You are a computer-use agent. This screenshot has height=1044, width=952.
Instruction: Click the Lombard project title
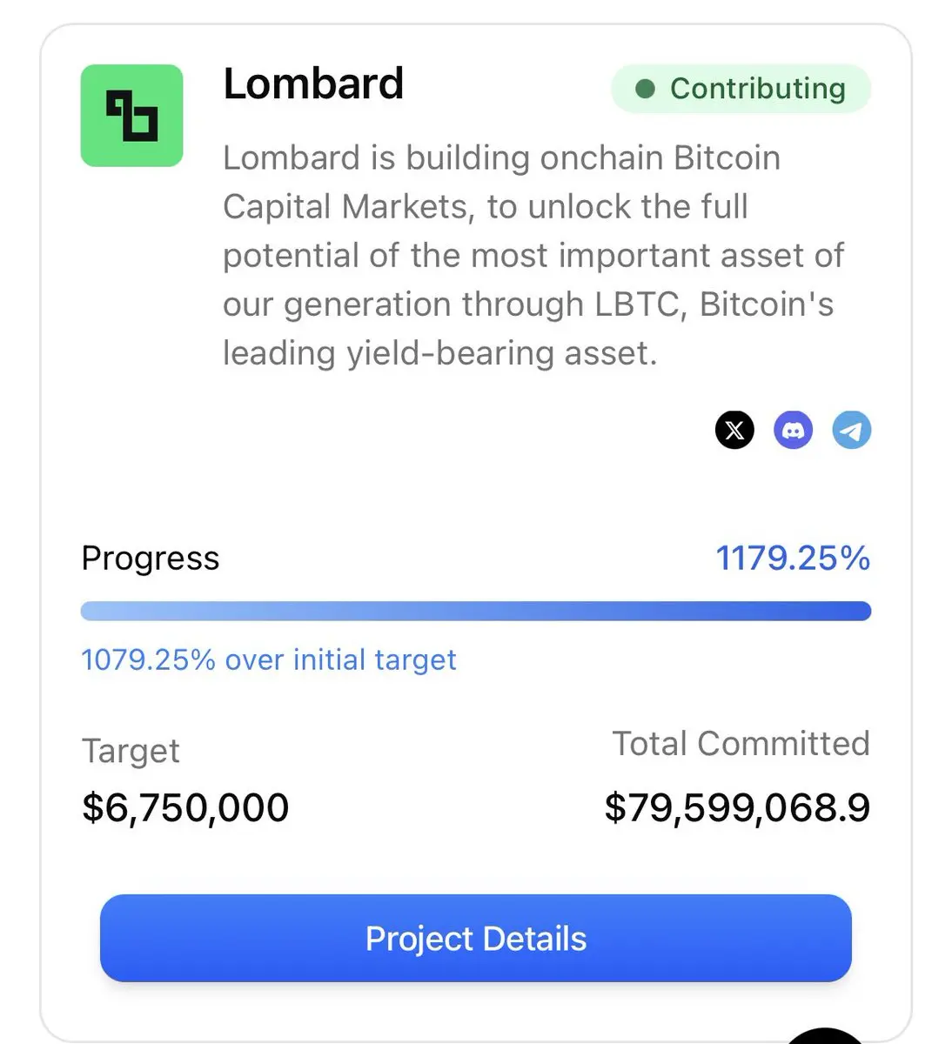tap(313, 84)
